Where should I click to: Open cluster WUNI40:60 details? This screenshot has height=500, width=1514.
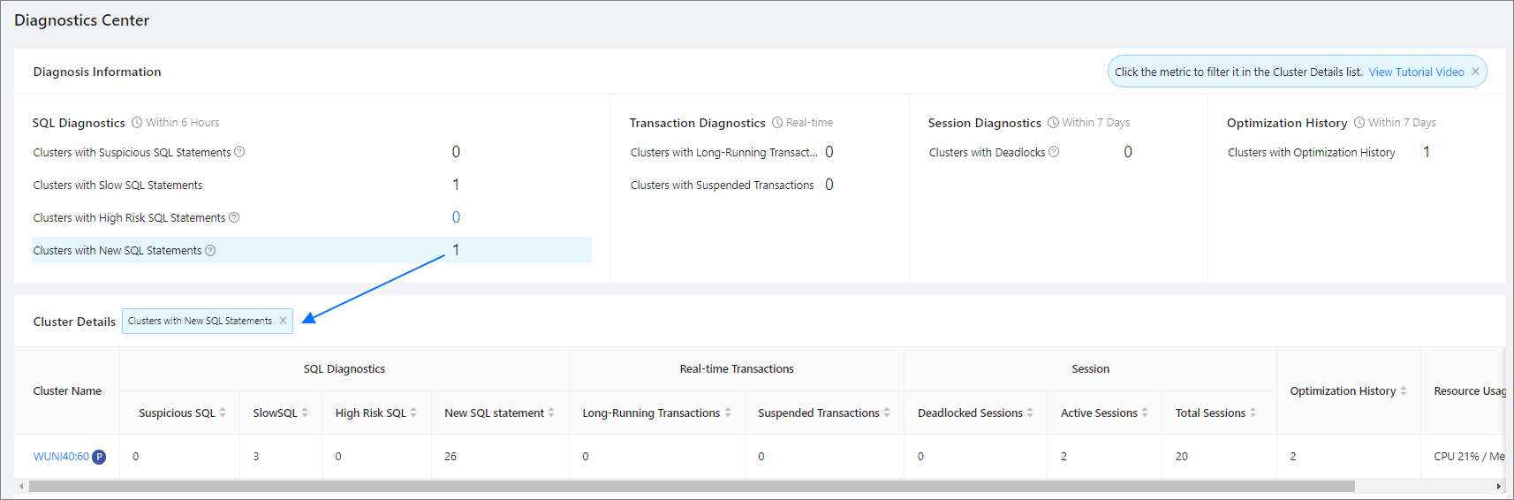click(61, 457)
